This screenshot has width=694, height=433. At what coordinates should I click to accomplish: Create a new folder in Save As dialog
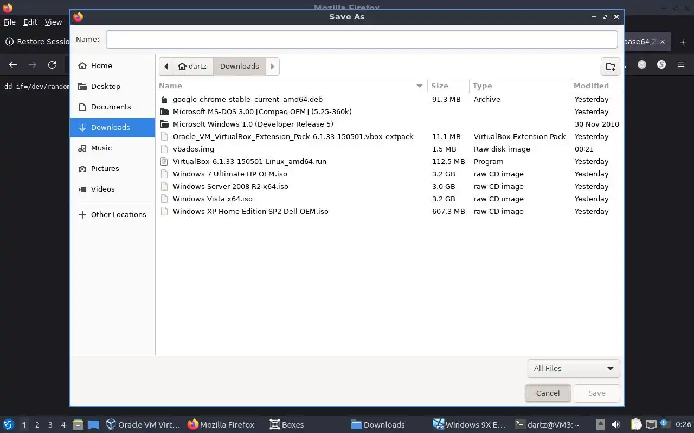pos(611,67)
